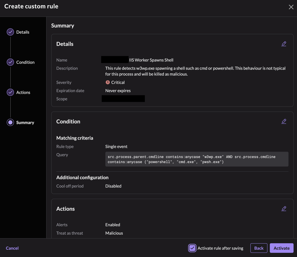Go to the Details step label
Image resolution: width=297 pixels, height=257 pixels.
tap(23, 32)
